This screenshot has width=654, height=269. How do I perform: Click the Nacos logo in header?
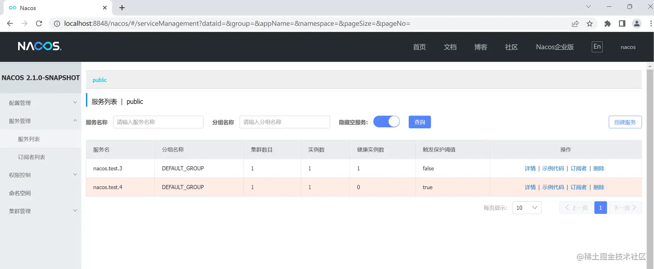(39, 46)
